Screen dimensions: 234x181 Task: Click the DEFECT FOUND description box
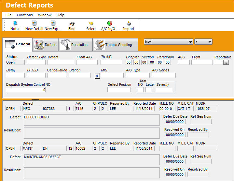click(92, 120)
